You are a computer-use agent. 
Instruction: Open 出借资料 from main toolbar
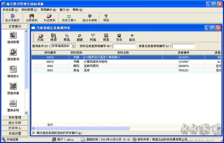(32, 18)
